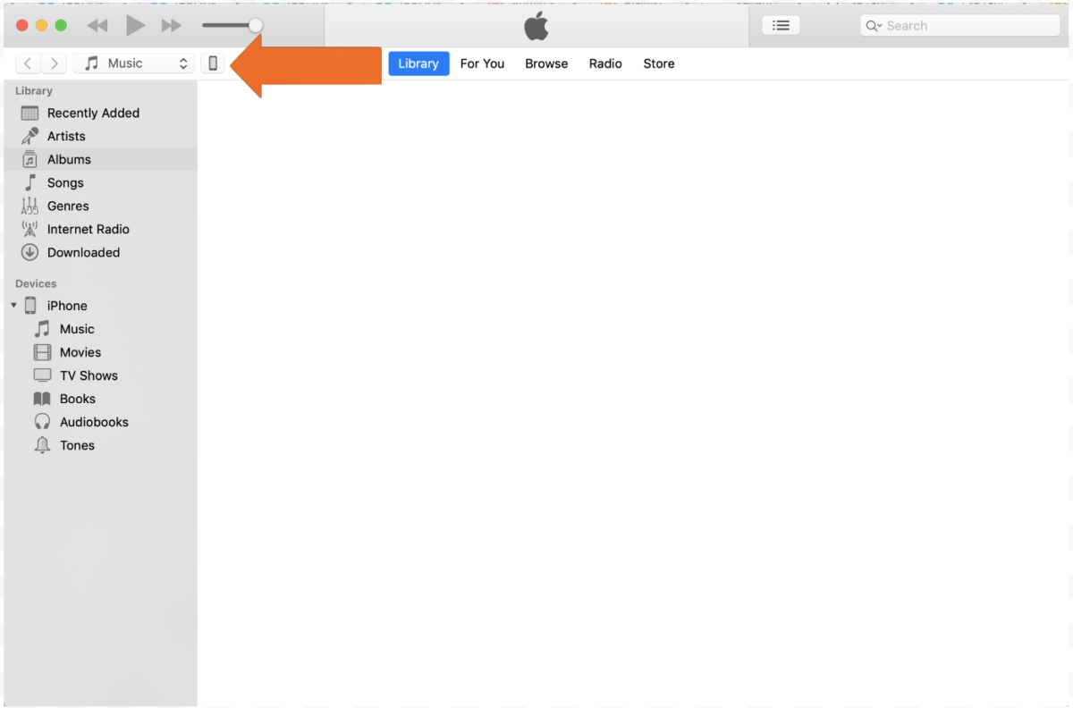Open Internet Radio from the sidebar
This screenshot has width=1073, height=708.
87,229
